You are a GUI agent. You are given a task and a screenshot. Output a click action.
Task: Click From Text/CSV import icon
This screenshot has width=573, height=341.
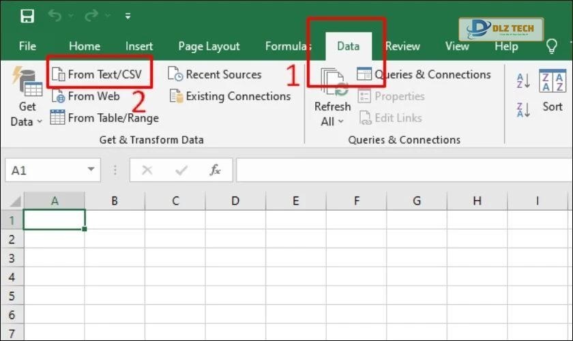click(x=59, y=74)
